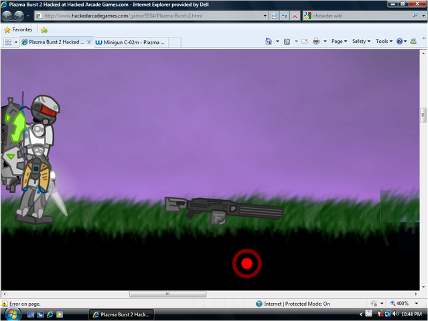Click "Internet | Protected Mode: On" status zone
The width and height of the screenshot is (428, 321).
pos(293,304)
